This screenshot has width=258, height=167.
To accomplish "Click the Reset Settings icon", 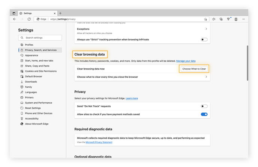I will (x=22, y=108).
